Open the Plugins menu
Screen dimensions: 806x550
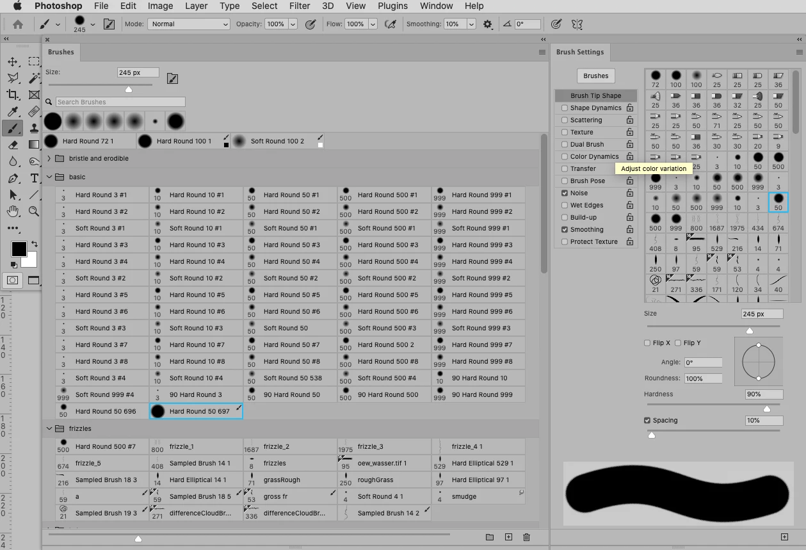pos(392,6)
